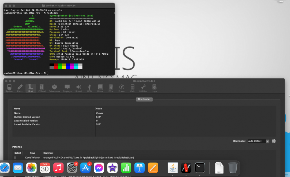The image size is (290, 177).
Task: Open the NVRAM section in Hackintool
Action: pos(41,88)
